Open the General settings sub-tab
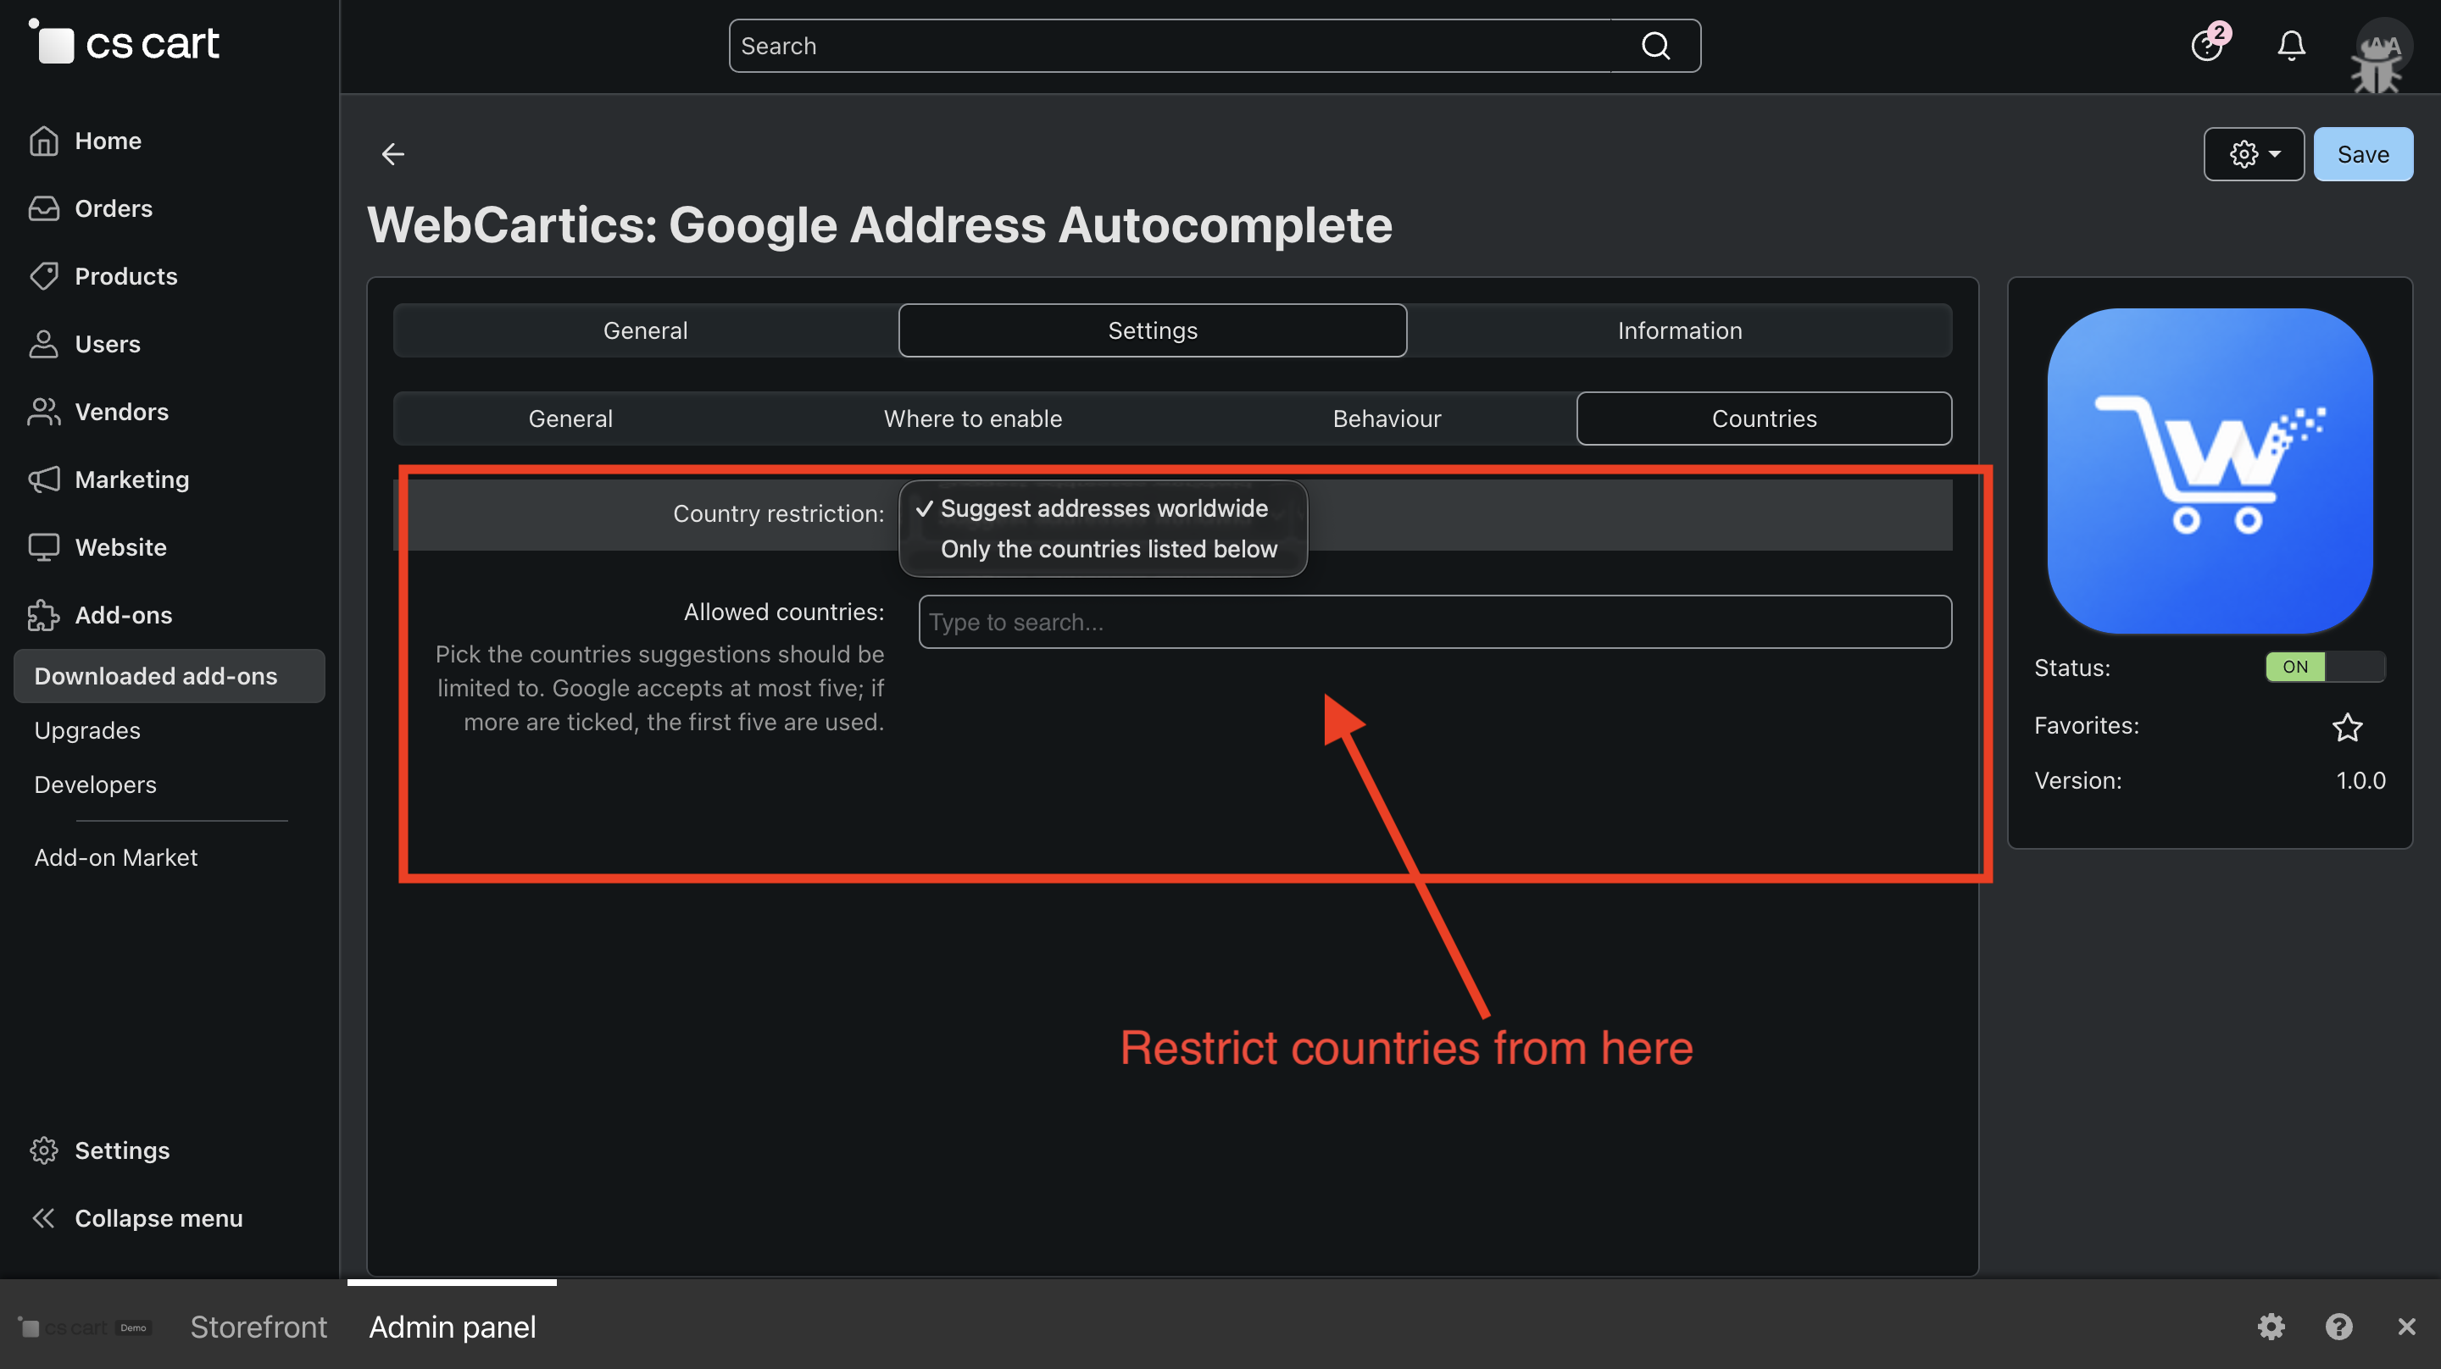This screenshot has height=1369, width=2441. (570, 418)
